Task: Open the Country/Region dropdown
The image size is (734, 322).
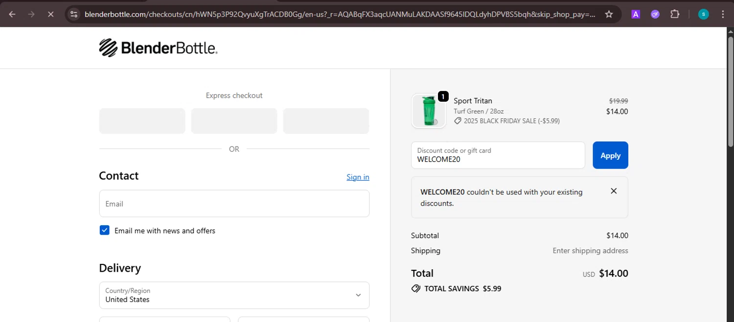Action: tap(234, 295)
